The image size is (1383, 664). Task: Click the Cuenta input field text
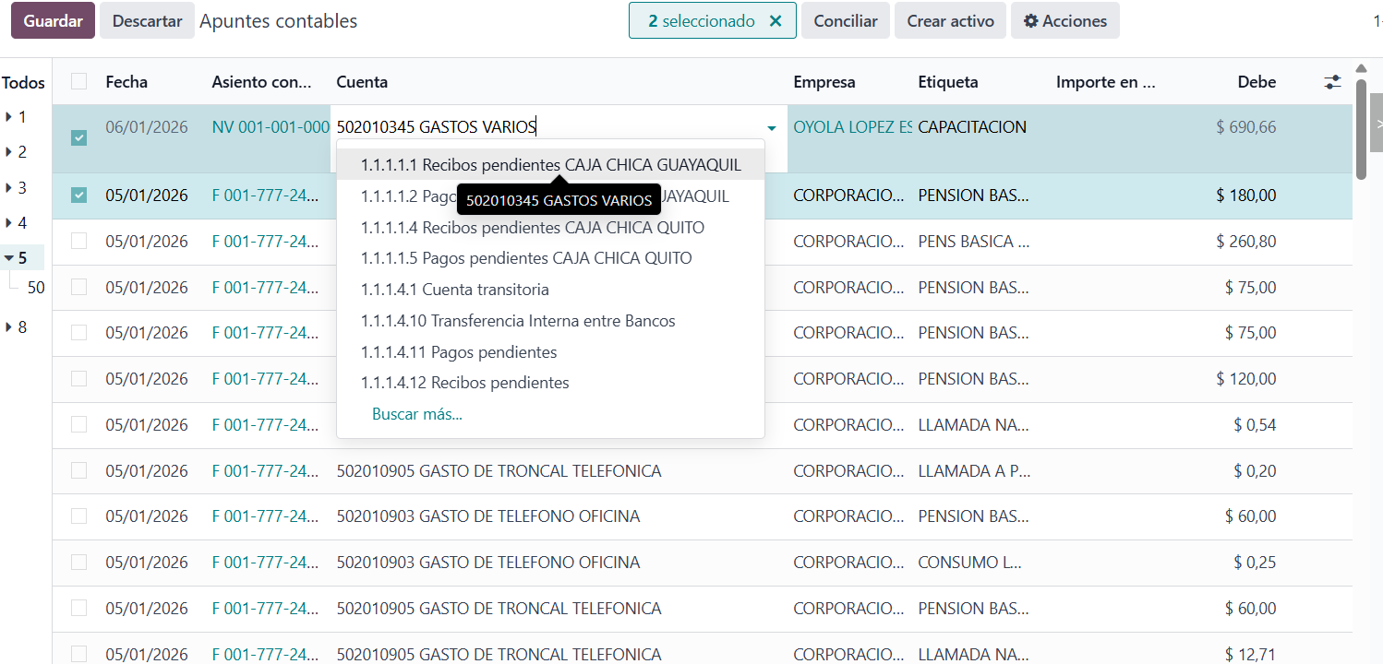point(436,127)
